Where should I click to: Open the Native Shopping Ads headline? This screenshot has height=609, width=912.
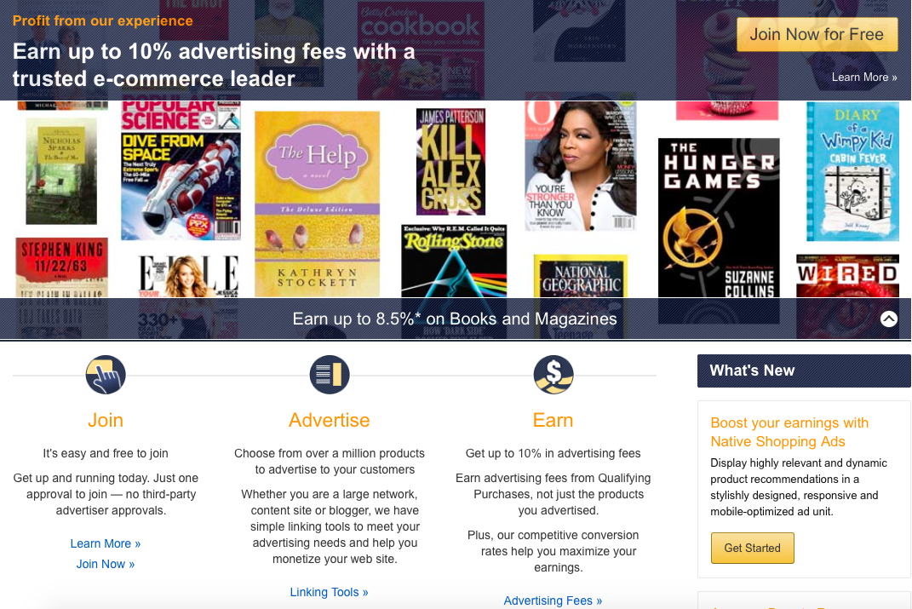point(789,432)
